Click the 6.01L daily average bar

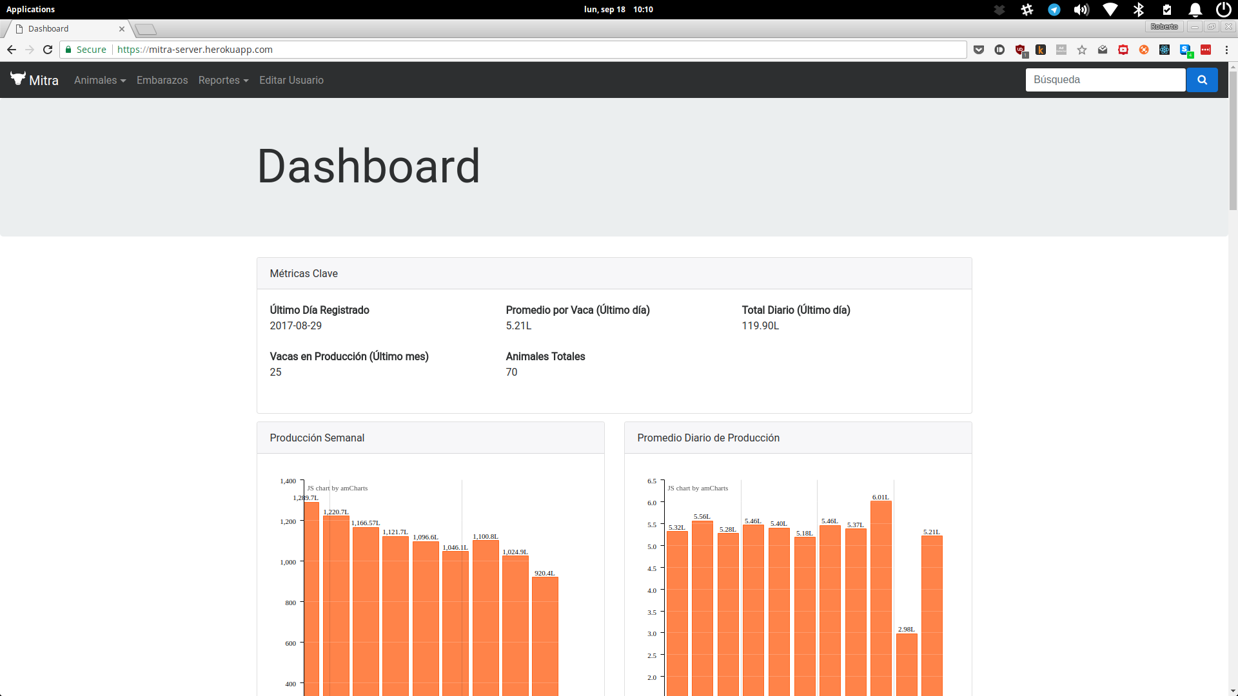point(881,598)
